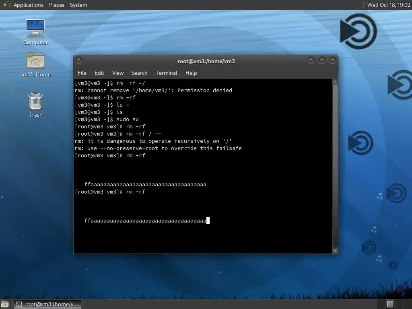Open the Terminal menu in the menubar

166,73
